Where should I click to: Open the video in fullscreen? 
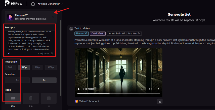click(150, 89)
